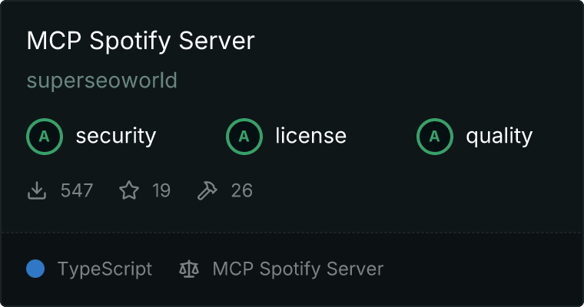Click the security grade A badge
The width and height of the screenshot is (584, 307).
(x=45, y=137)
